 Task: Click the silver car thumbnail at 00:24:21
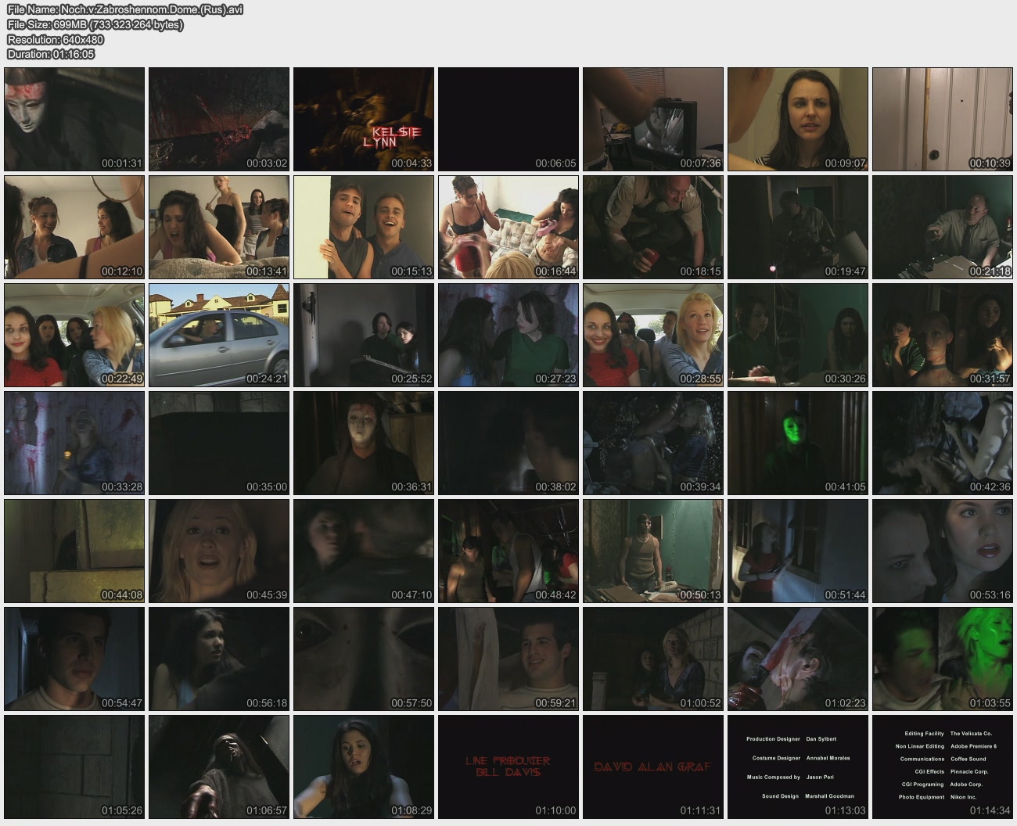[219, 335]
